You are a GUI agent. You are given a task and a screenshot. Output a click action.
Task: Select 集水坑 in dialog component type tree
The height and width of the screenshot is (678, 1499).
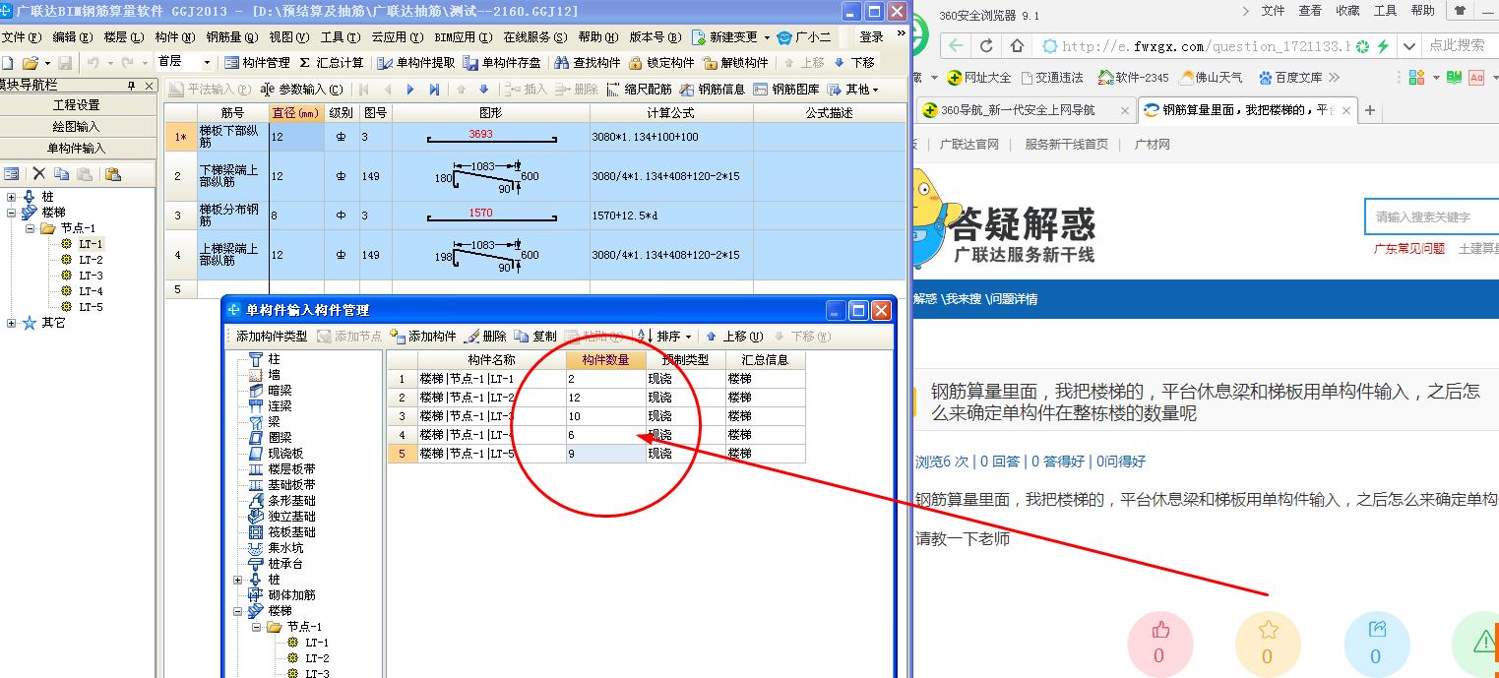[285, 548]
